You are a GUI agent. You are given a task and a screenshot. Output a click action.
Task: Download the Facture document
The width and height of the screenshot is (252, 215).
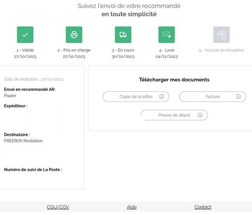[213, 96]
